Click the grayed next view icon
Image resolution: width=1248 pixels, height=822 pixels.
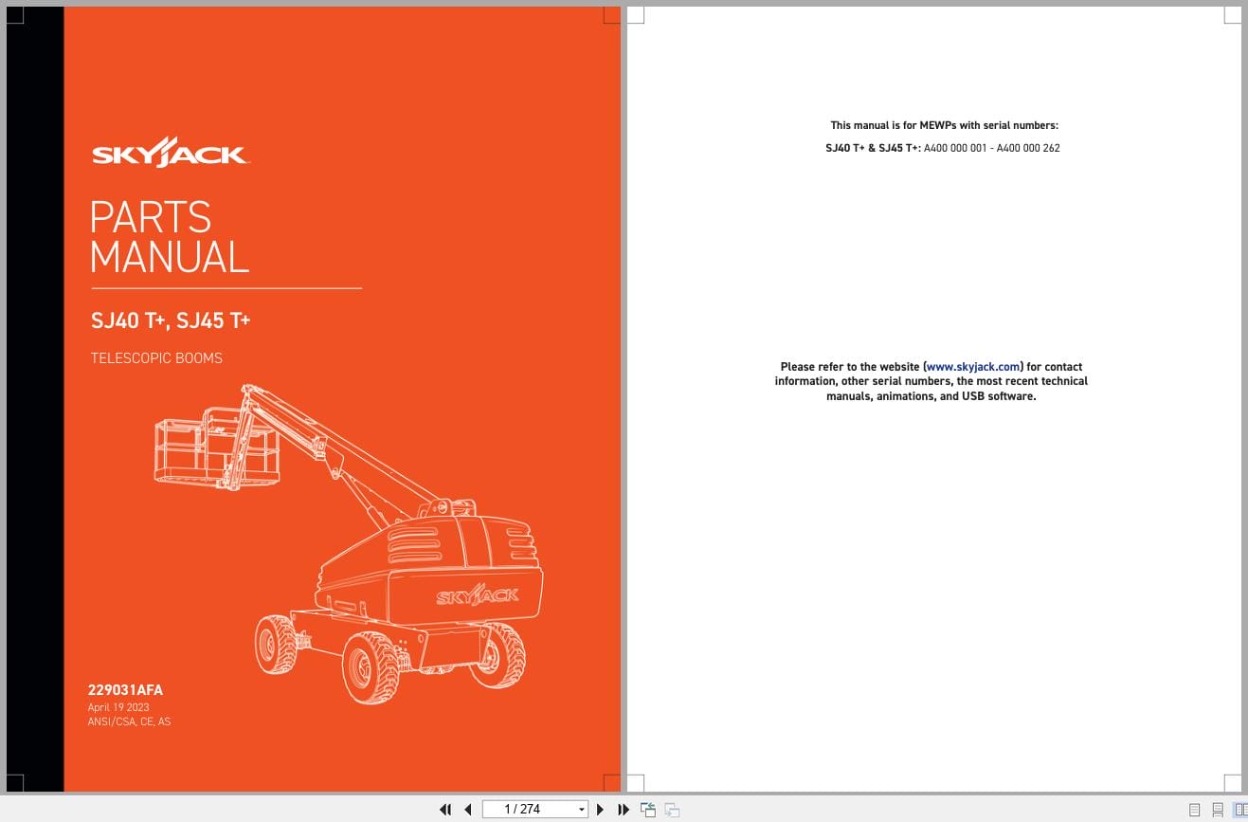[671, 810]
